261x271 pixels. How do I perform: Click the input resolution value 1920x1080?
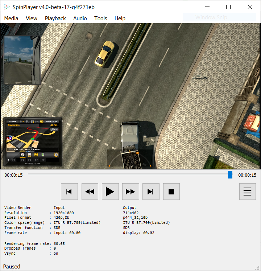point(63,213)
